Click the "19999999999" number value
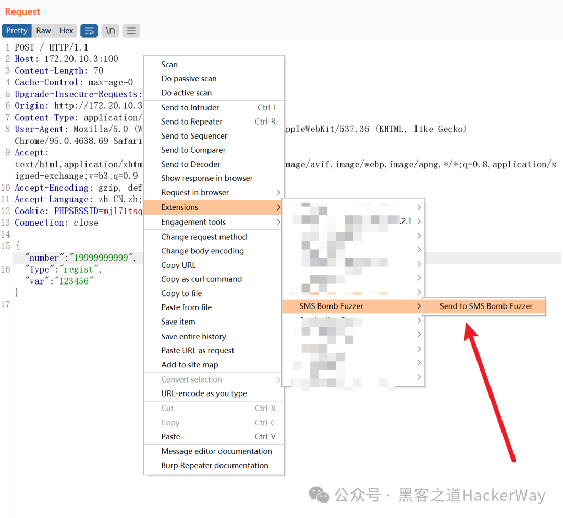 tap(101, 258)
